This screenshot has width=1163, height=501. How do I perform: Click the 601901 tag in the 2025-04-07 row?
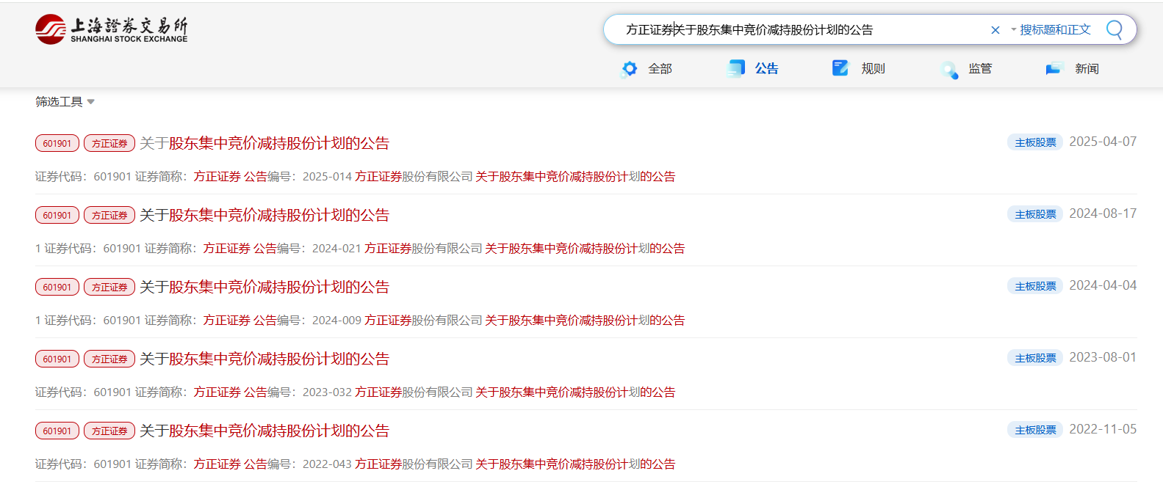57,143
